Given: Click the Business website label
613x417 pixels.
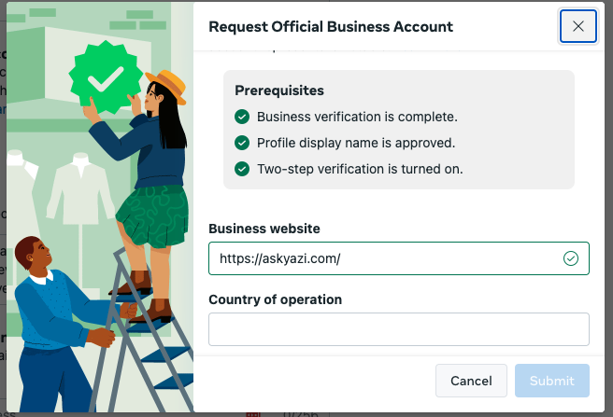Looking at the screenshot, I should [264, 229].
